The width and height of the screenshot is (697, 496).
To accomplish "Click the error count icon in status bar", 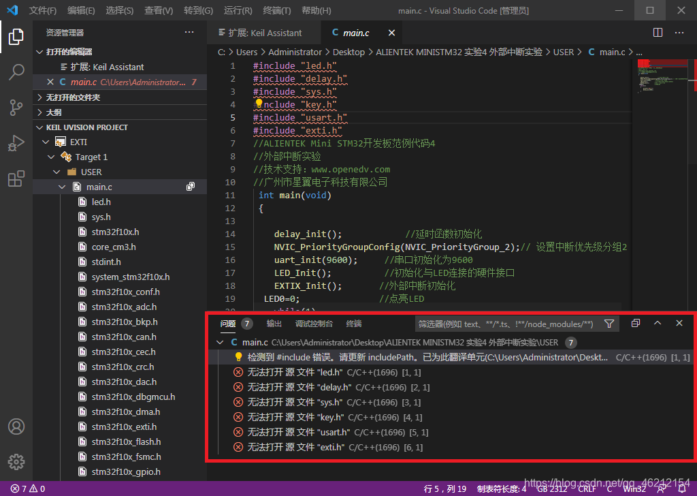I will click(15, 489).
